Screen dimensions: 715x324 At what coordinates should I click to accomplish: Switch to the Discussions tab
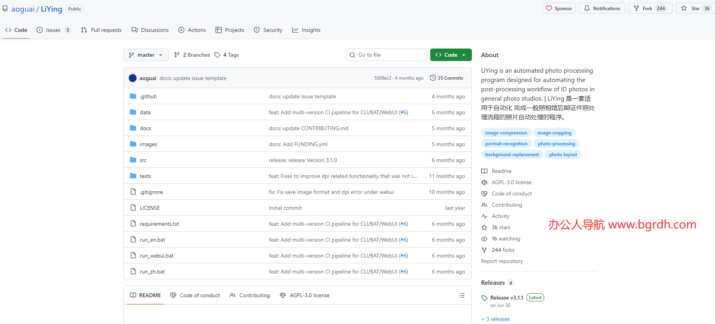point(150,30)
